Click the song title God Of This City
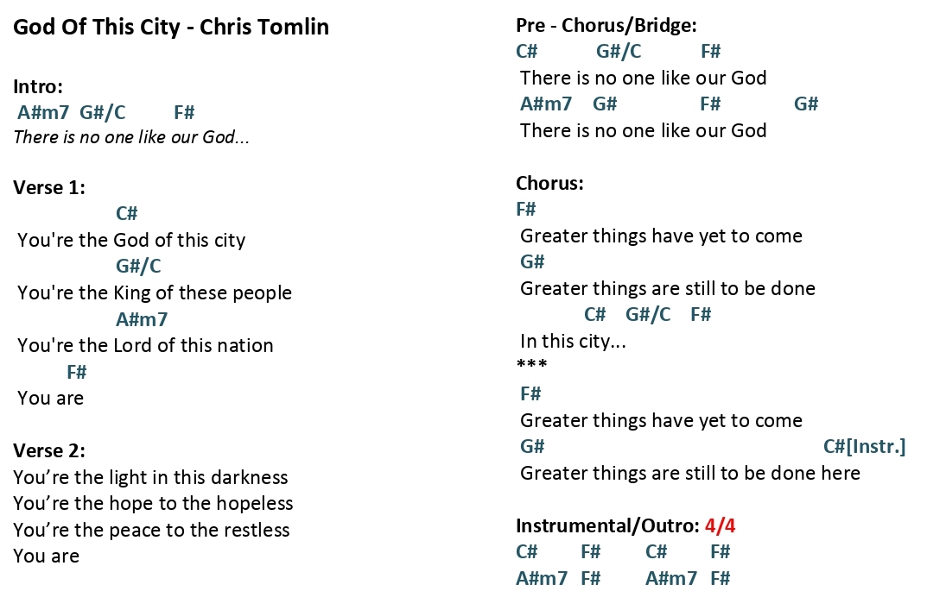Image resolution: width=927 pixels, height=610 pixels. [97, 27]
